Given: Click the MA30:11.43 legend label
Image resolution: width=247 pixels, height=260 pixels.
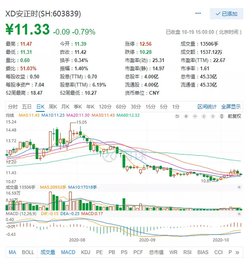Looking at the screenshot, I should pyautogui.click(x=103, y=115).
